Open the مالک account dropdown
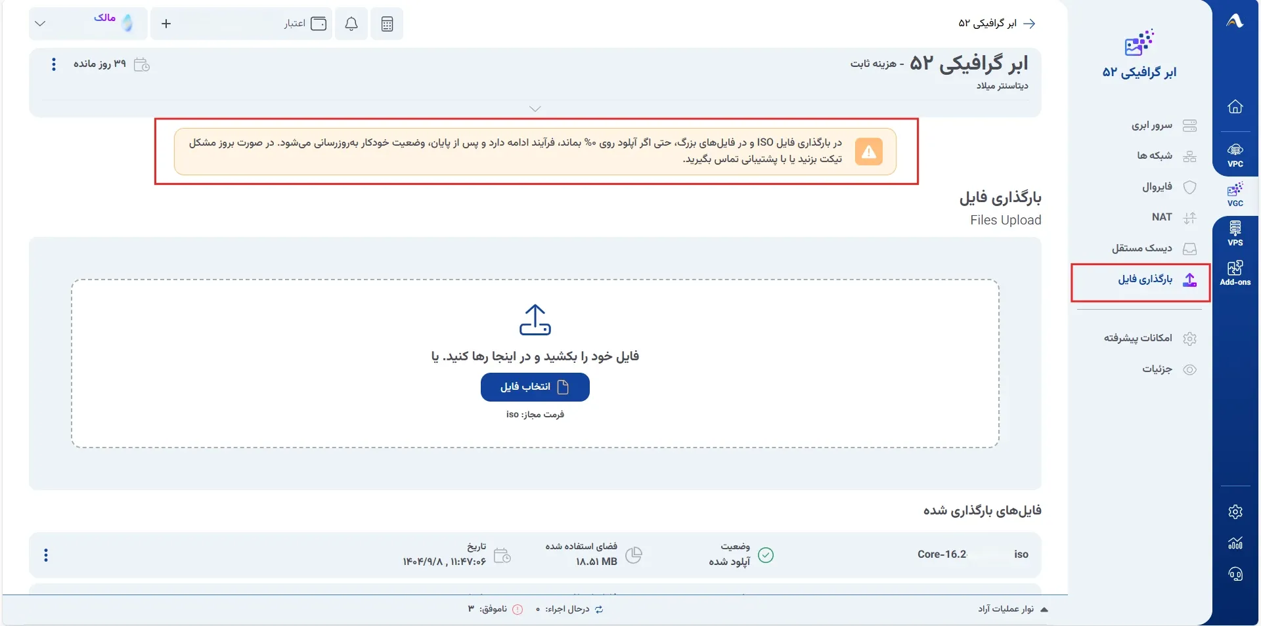Viewport: 1261px width, 626px height. click(x=88, y=24)
